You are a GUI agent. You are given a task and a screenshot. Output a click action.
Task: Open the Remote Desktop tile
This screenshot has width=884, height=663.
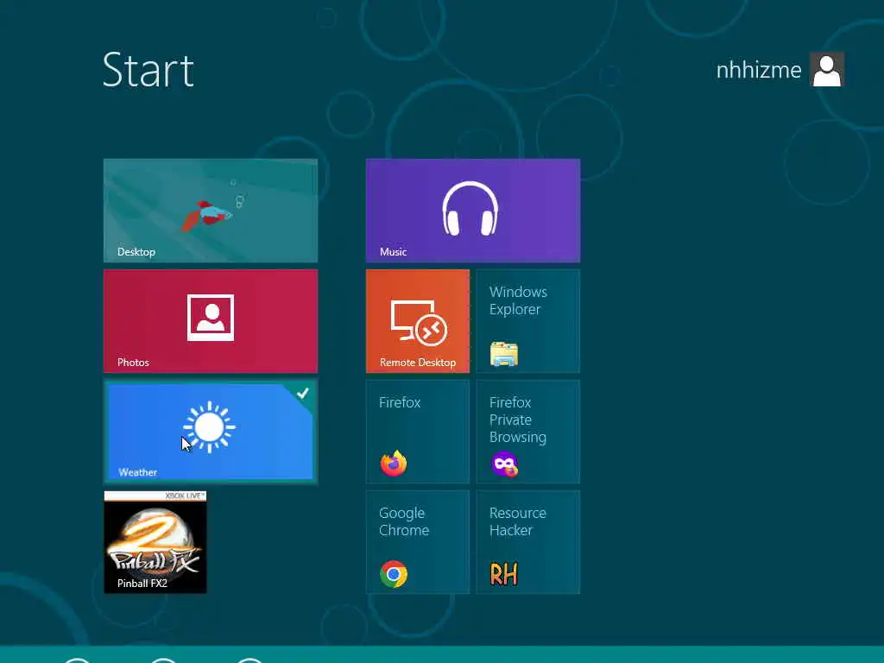click(x=417, y=321)
